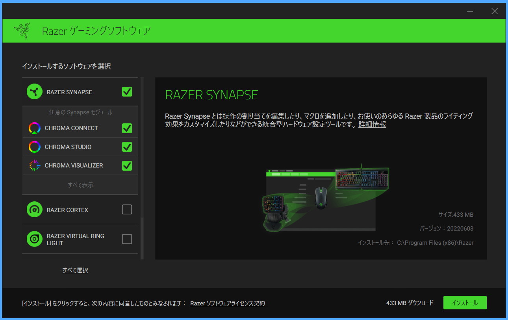Open the 詳細情報 link
Screen dimensions: 508x320
372,125
